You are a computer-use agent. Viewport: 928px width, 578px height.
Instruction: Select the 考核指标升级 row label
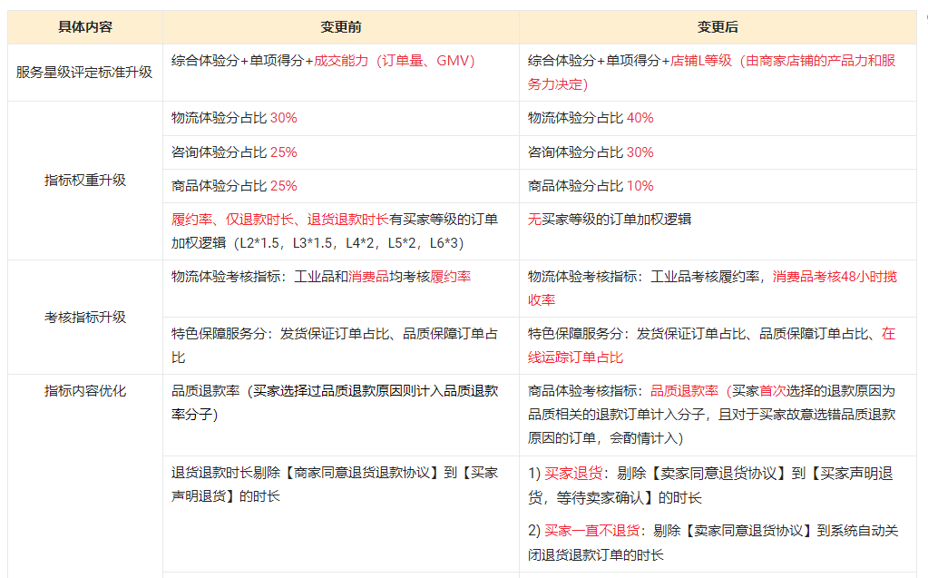(85, 317)
